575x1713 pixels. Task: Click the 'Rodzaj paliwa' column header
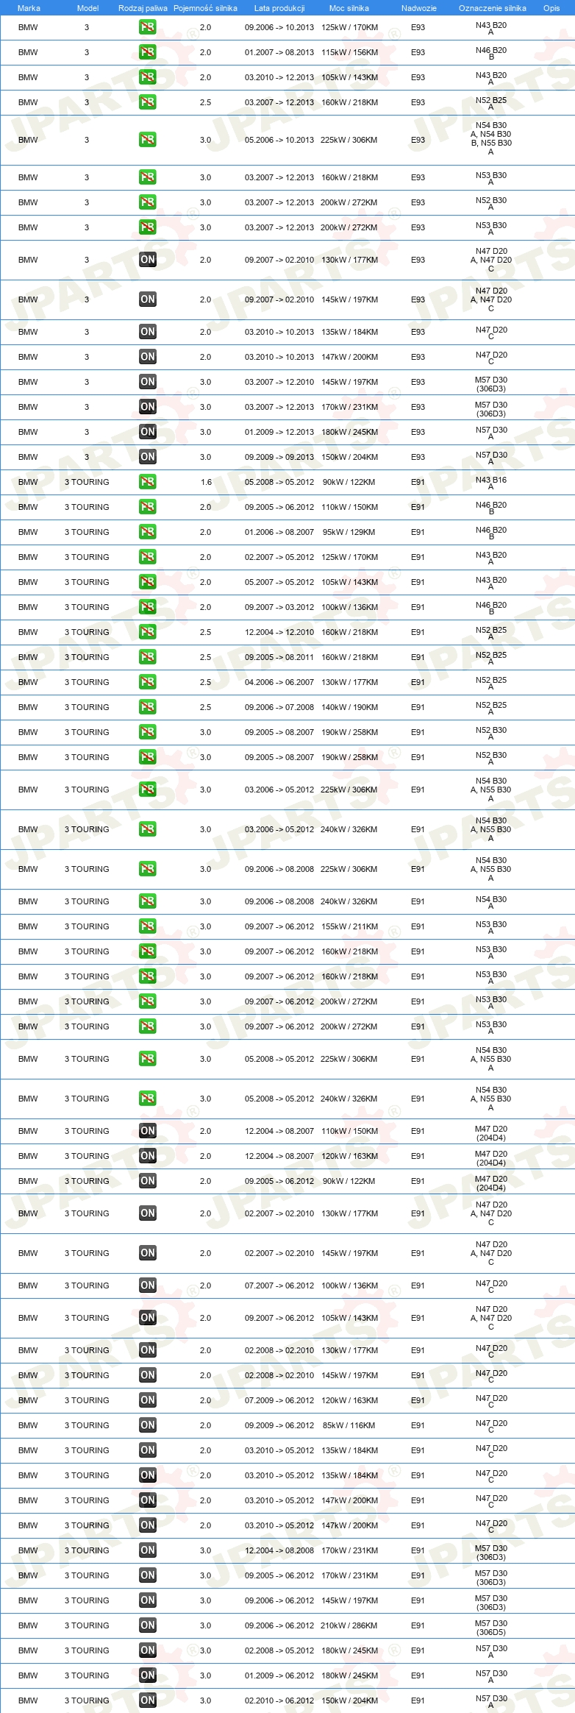click(143, 8)
